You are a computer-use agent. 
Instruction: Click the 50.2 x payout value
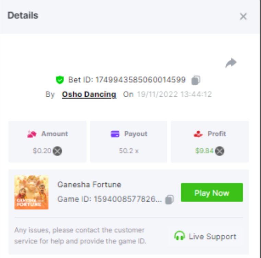coord(129,151)
